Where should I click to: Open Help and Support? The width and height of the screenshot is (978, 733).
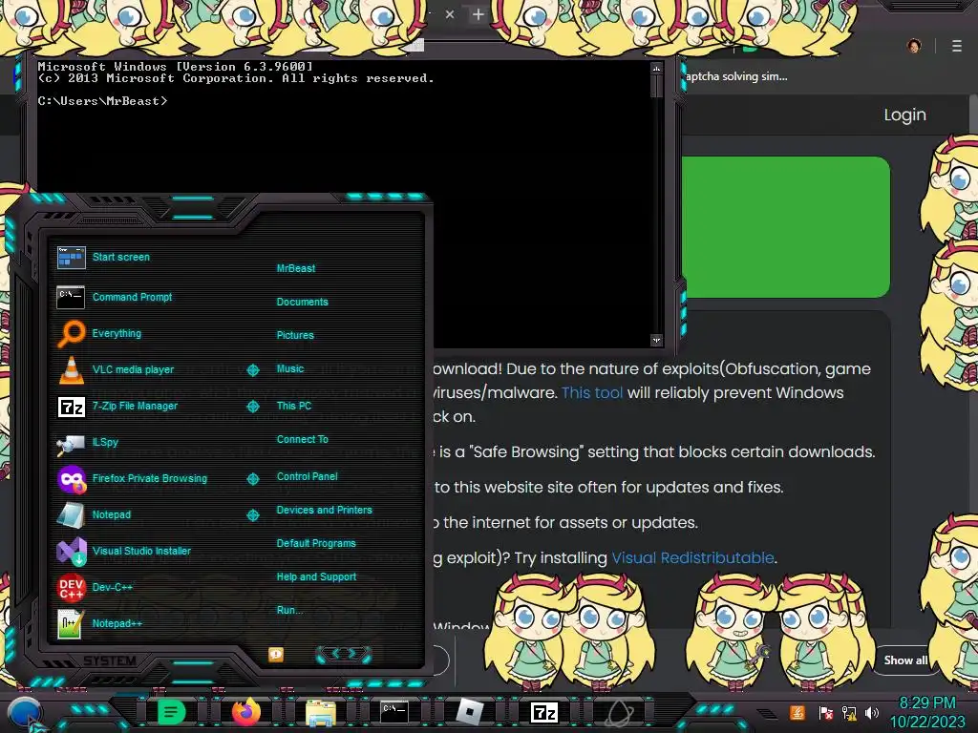(316, 577)
